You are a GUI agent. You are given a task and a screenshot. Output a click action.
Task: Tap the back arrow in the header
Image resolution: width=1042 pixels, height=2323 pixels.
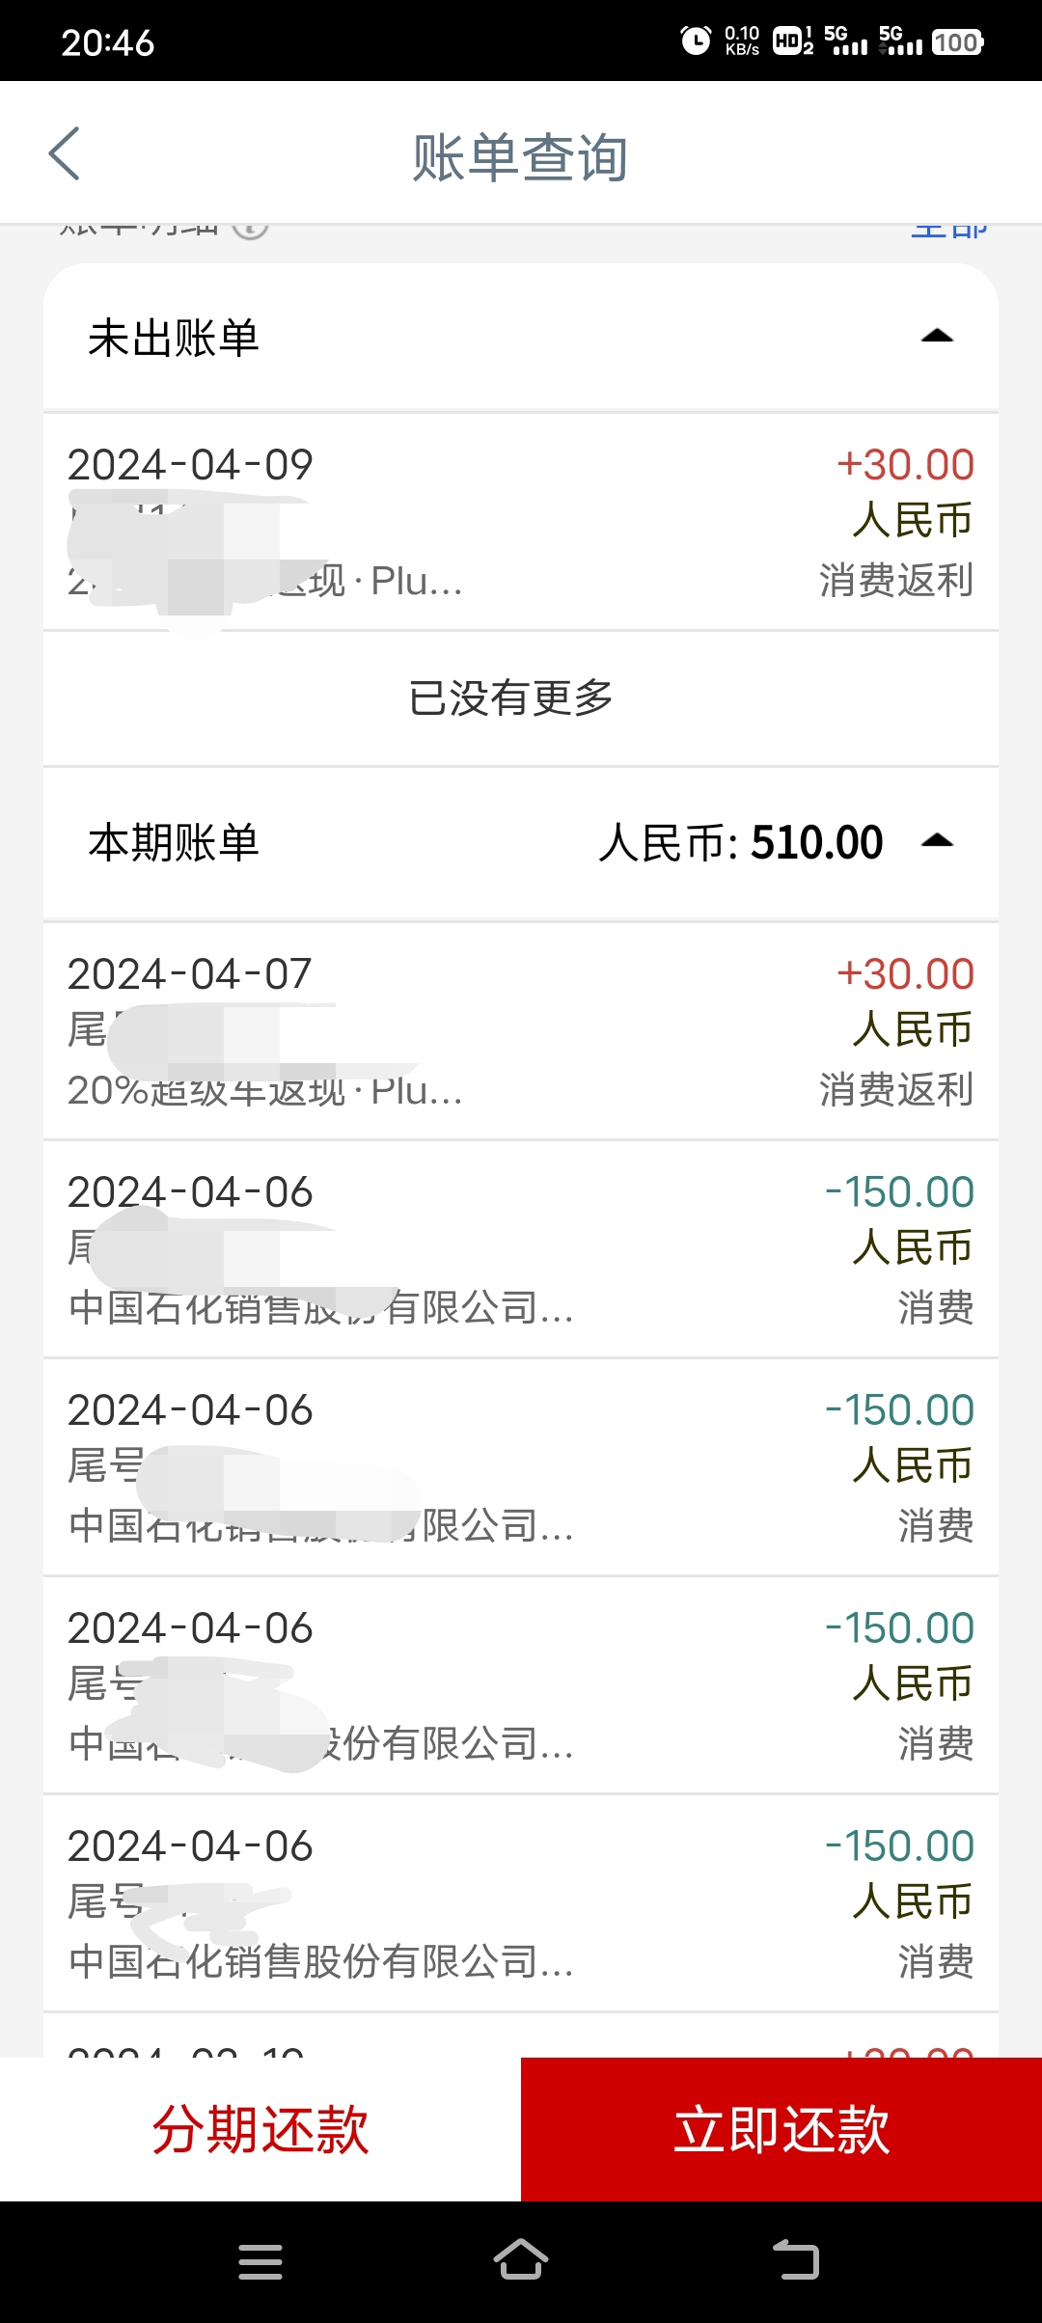[64, 153]
